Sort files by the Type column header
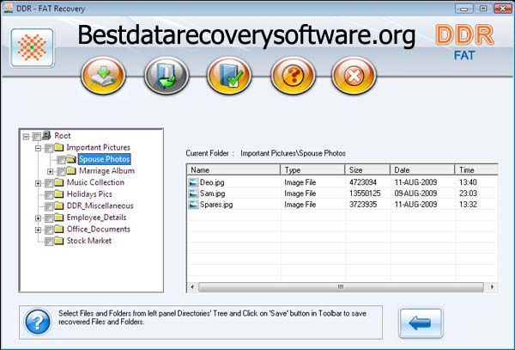This screenshot has height=350, width=515. [x=312, y=169]
